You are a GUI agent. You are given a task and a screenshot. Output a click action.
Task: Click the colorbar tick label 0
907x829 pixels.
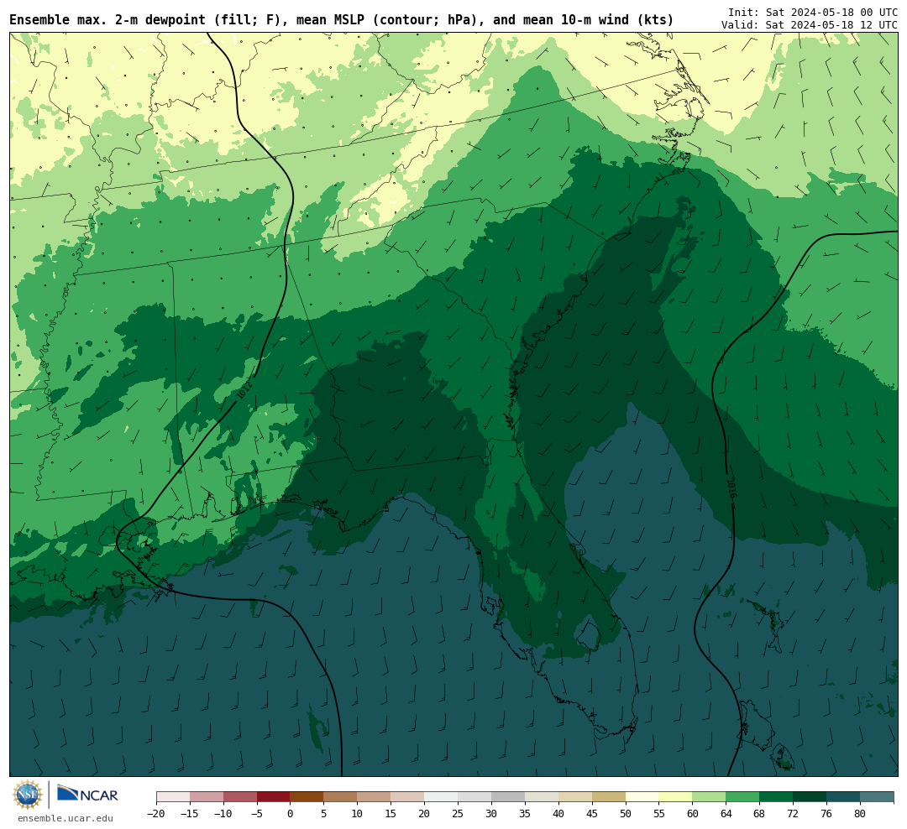pos(290,814)
